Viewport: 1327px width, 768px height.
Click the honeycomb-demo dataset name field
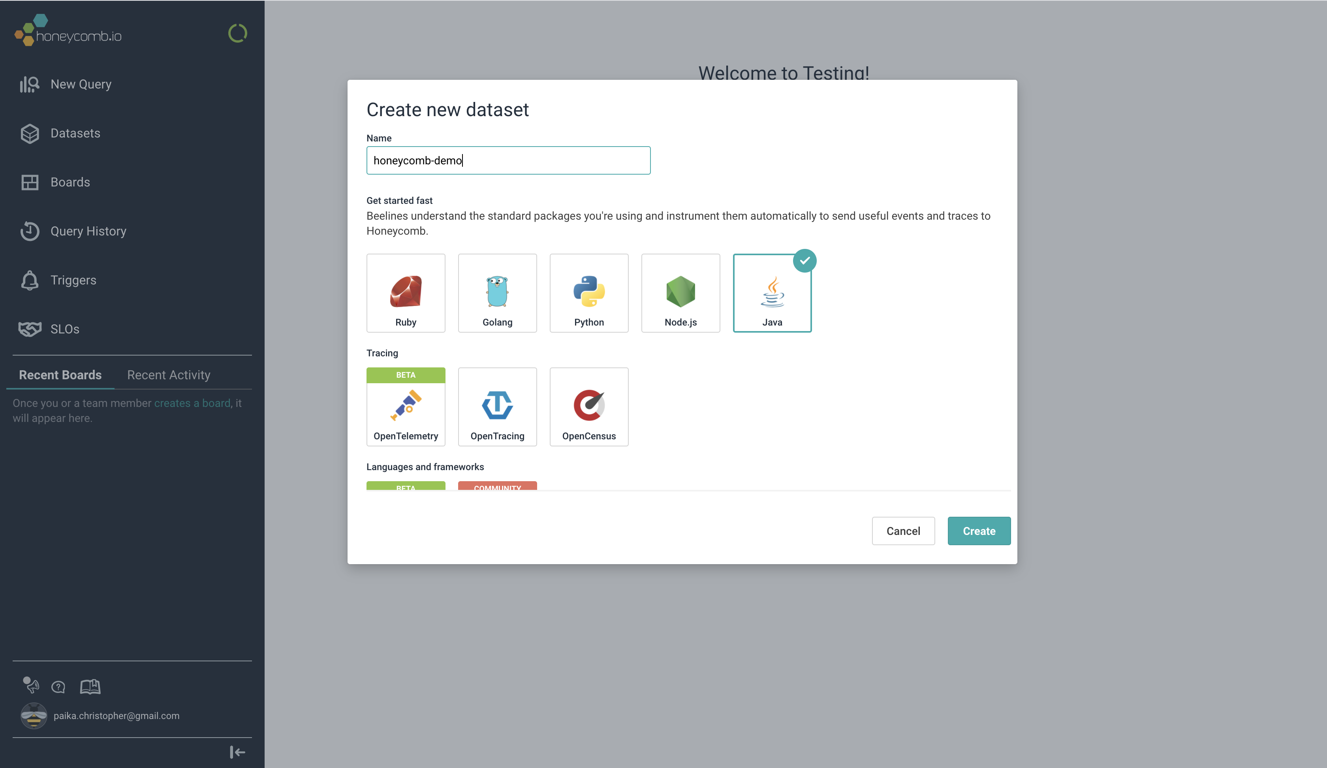coord(508,160)
